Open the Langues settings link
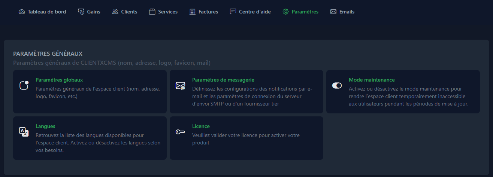 (45, 126)
